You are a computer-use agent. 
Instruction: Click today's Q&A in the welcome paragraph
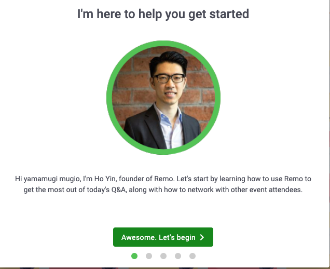coord(107,190)
